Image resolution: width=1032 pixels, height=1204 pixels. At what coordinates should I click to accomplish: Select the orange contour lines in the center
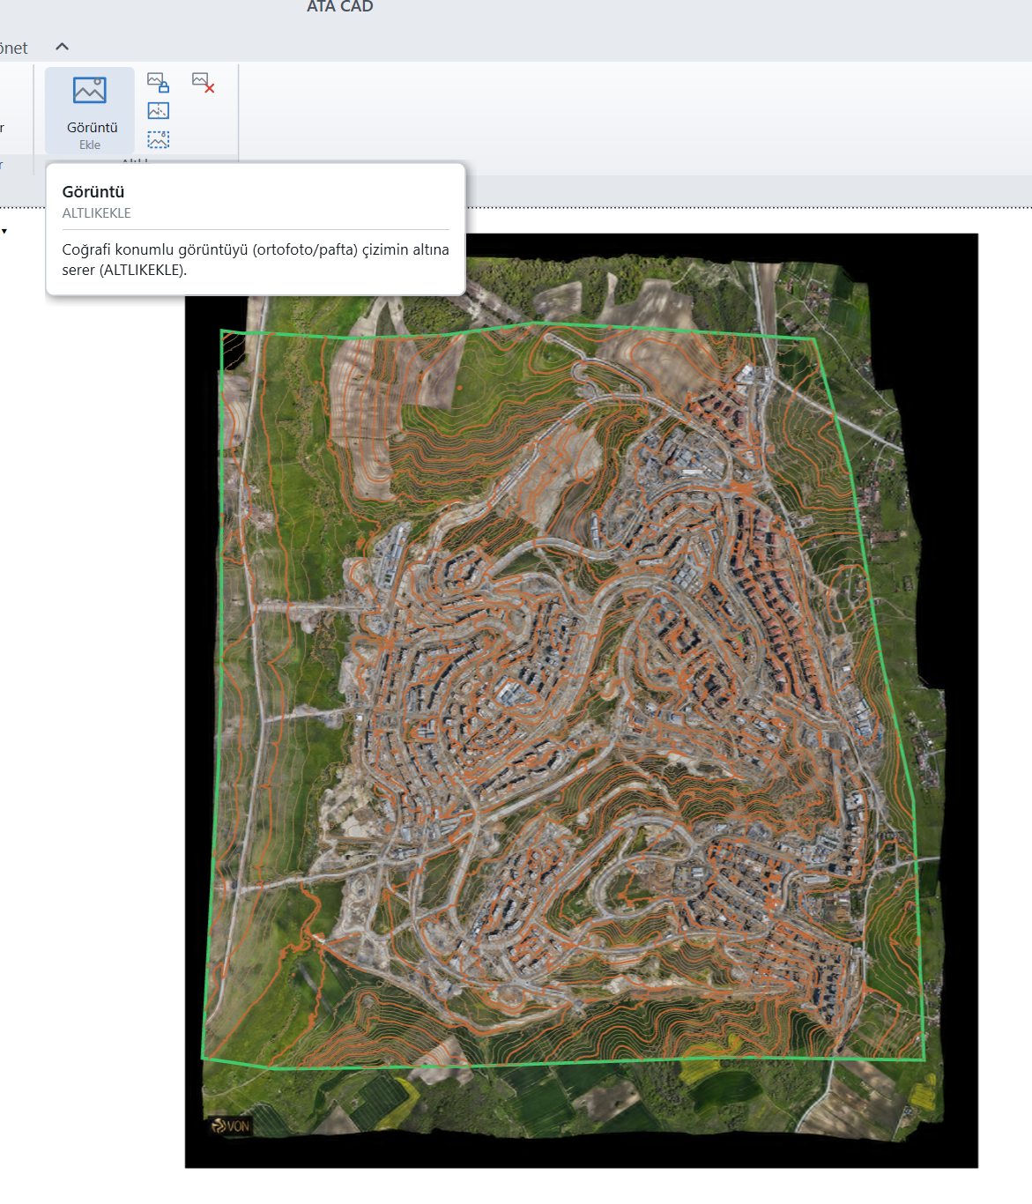click(x=564, y=687)
